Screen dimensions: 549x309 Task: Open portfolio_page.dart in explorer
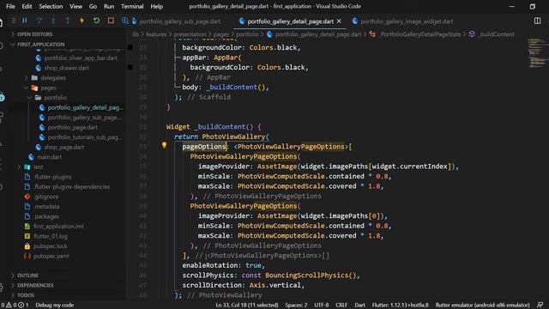click(72, 128)
